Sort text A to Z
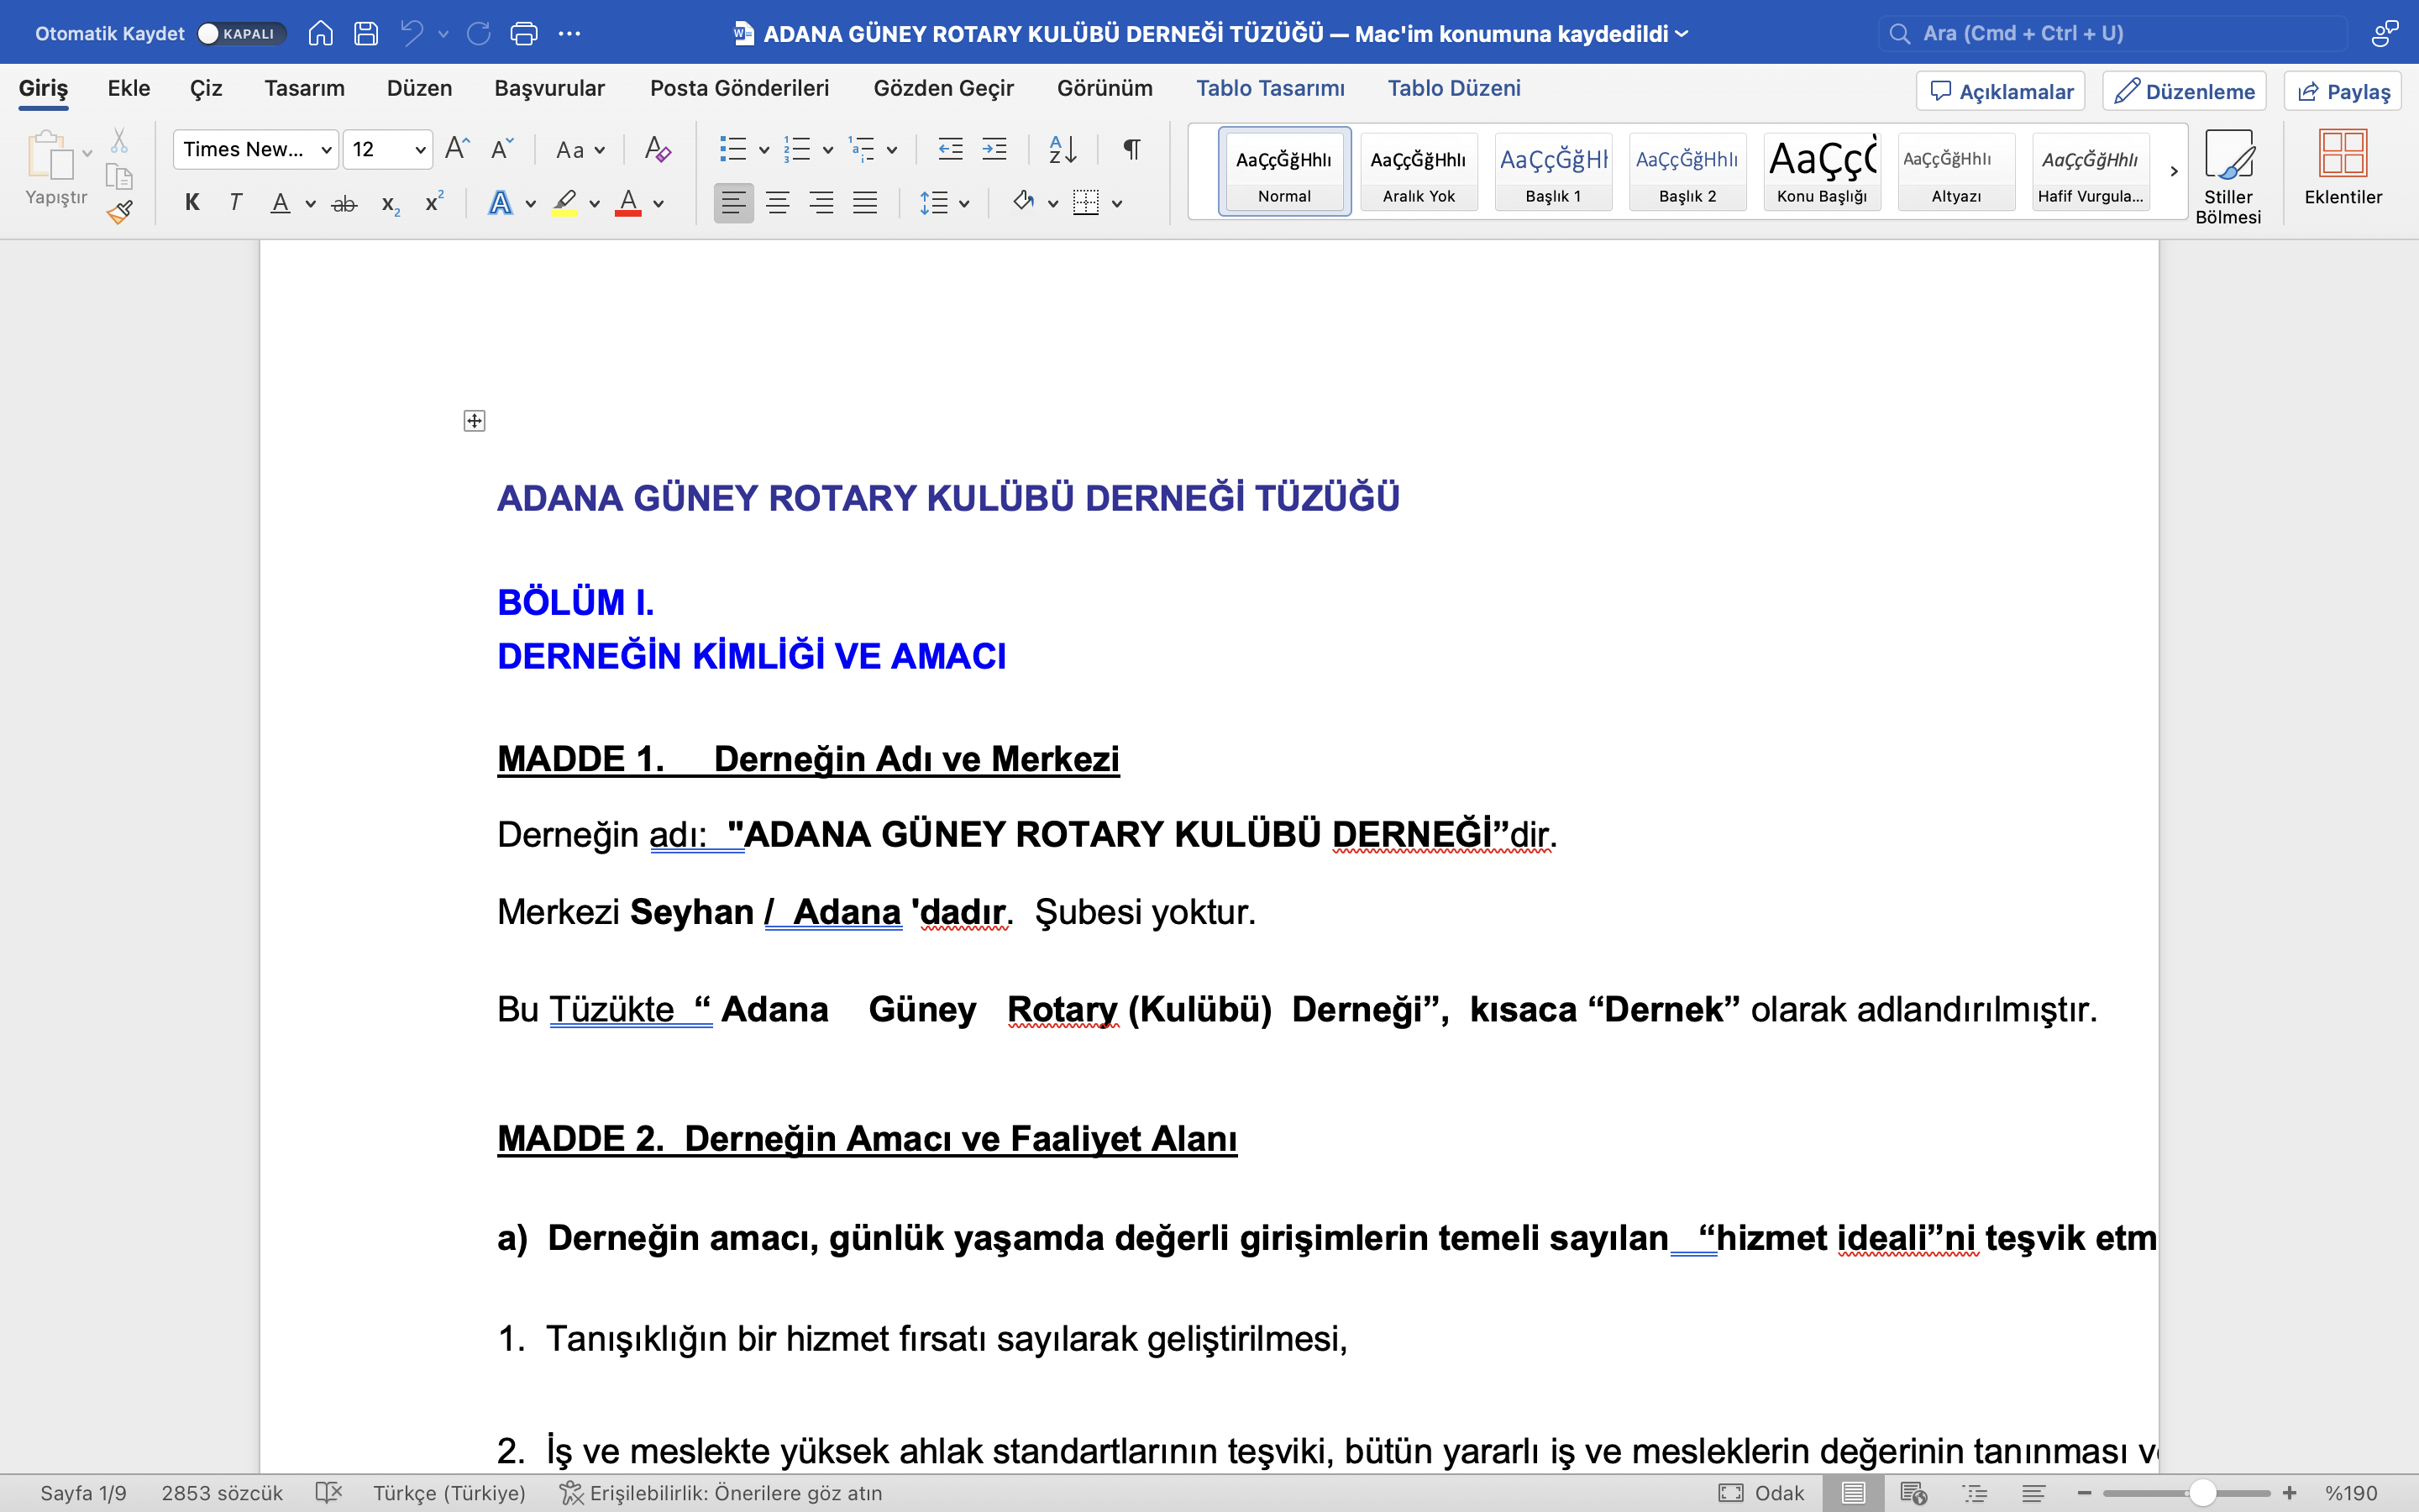Viewport: 2419px width, 1512px height. coord(1063,149)
